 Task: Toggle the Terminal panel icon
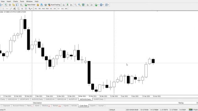coord(17,5)
